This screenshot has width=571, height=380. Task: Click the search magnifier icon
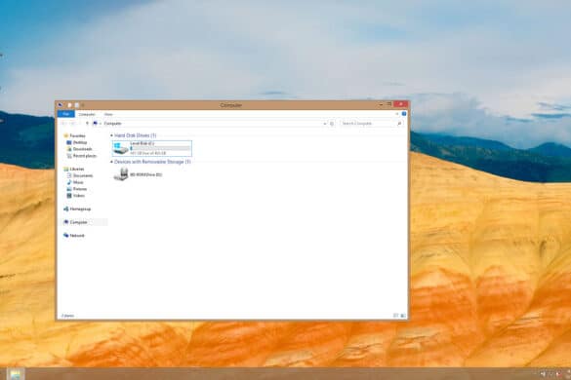(x=399, y=124)
